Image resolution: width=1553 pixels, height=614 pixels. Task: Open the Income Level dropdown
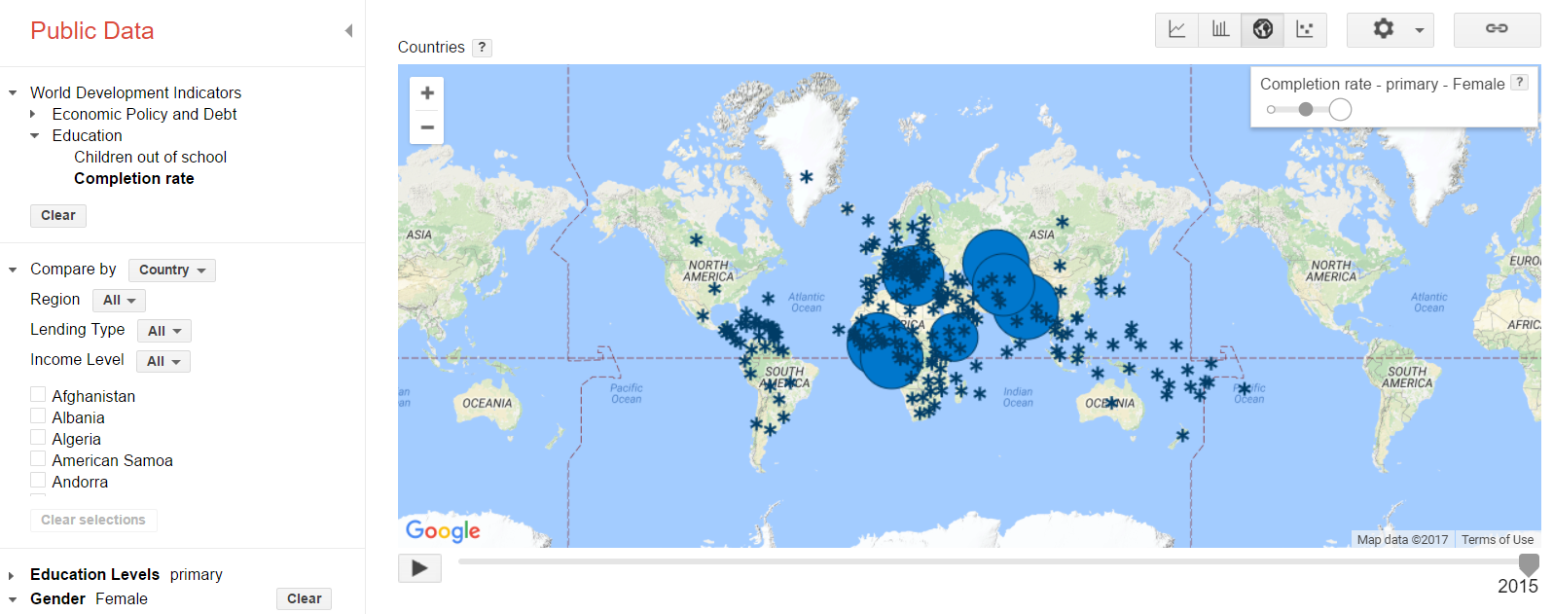coord(163,361)
